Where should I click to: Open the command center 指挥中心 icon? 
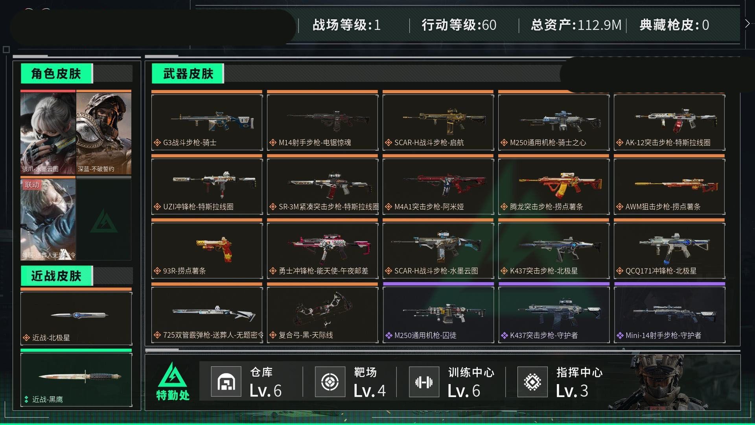(x=532, y=381)
